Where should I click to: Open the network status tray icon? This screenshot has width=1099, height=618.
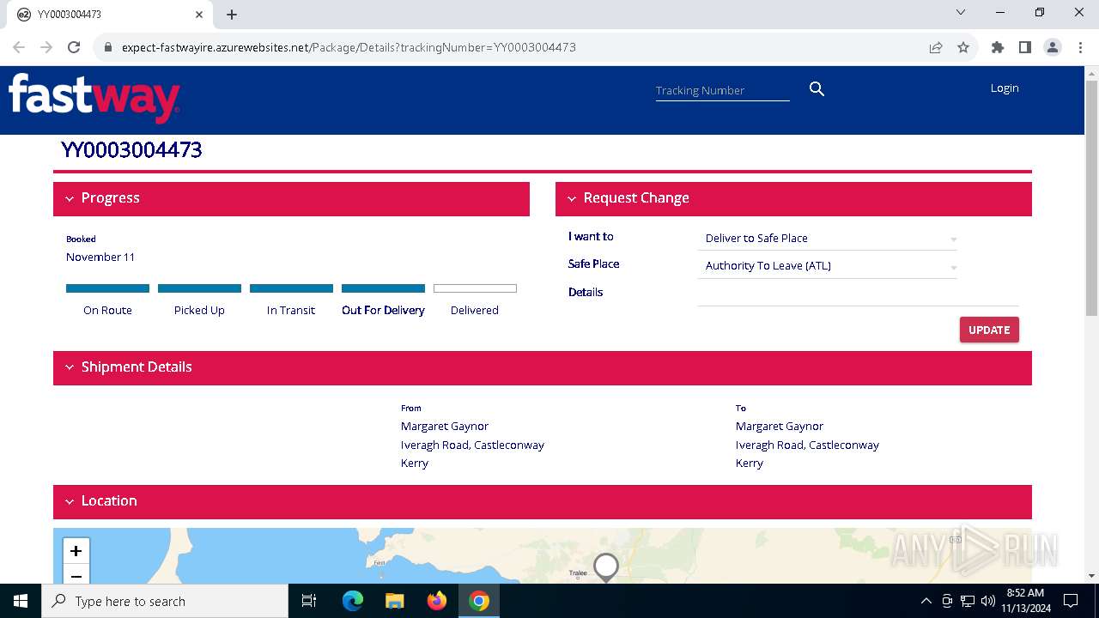(x=968, y=601)
